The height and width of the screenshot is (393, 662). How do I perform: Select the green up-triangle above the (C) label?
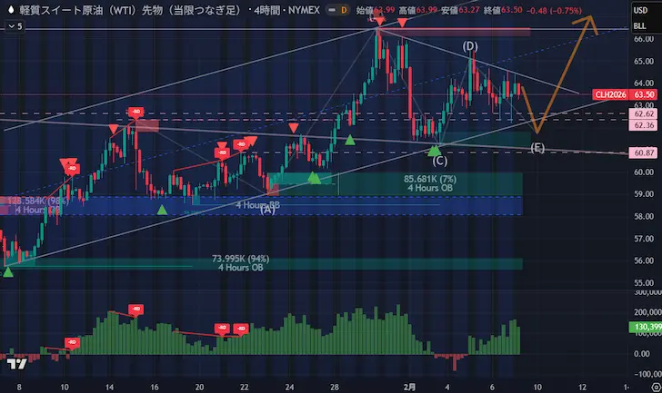pos(436,149)
